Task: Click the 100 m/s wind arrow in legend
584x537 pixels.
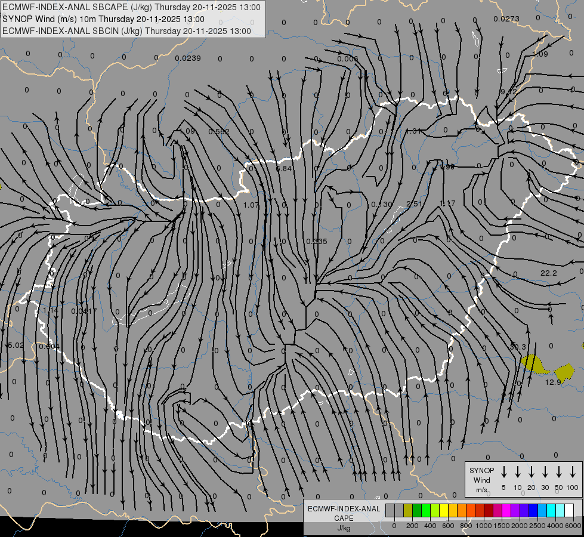Action: 573,471
